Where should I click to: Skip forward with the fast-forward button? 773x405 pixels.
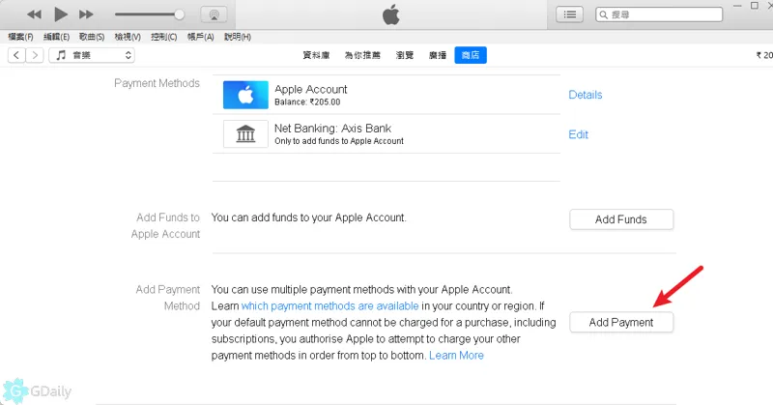[x=86, y=14]
